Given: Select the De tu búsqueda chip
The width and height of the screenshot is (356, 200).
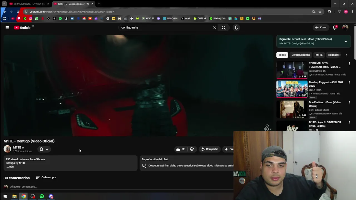Looking at the screenshot, I should click(x=300, y=55).
